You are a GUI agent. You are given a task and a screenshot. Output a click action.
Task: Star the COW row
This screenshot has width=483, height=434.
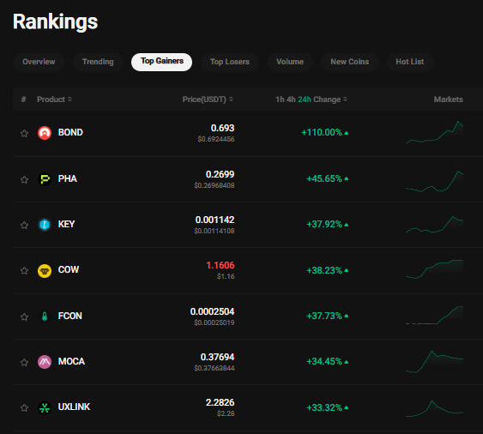pos(24,270)
